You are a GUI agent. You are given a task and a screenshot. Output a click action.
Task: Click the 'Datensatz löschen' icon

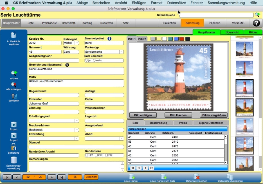tap(197, 176)
